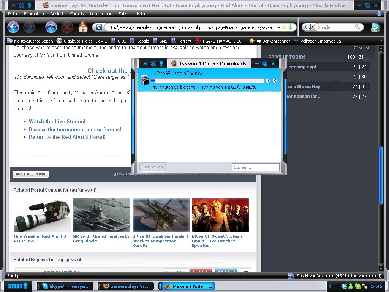Go back with the blue Back arrow

[x=13, y=27]
